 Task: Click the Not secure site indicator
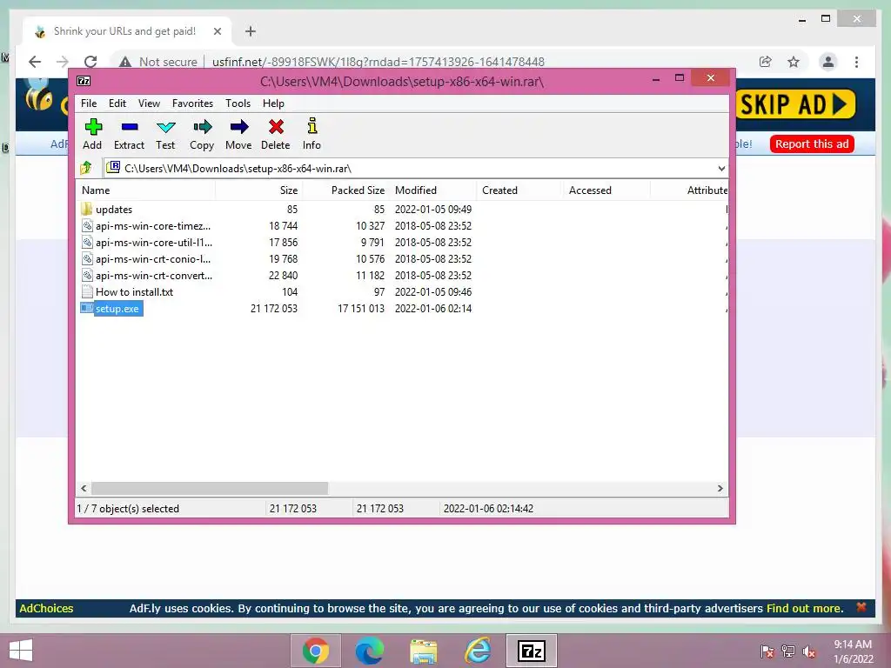coord(158,62)
